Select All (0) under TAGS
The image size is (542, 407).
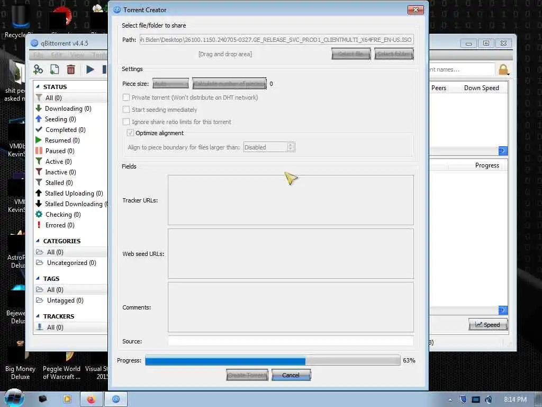[55, 290]
